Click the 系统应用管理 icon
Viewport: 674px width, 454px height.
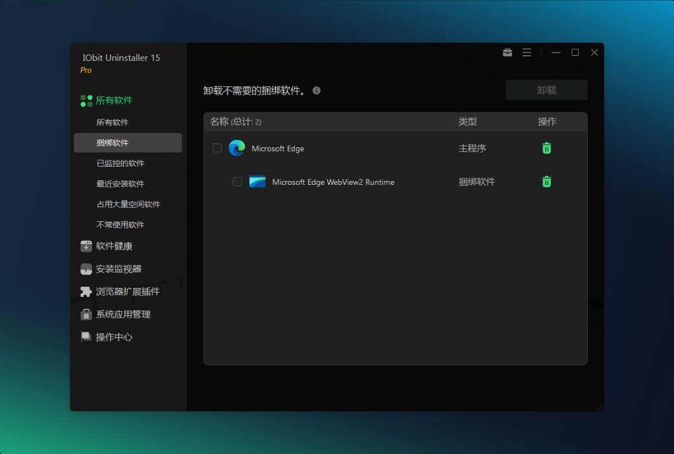86,314
